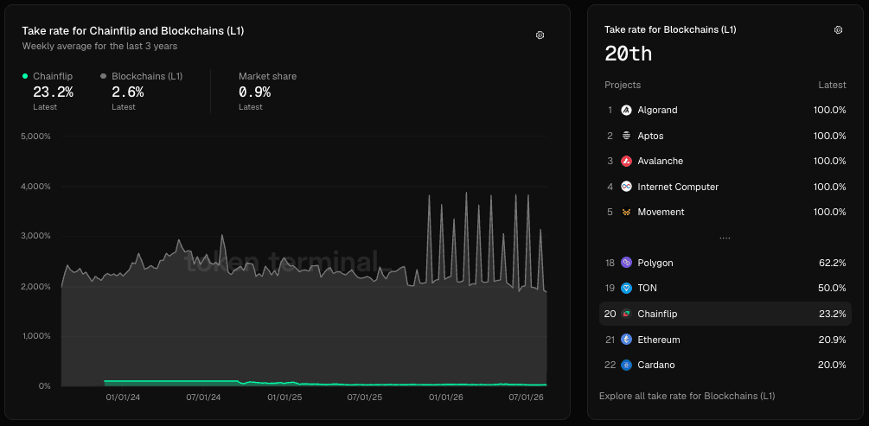
Task: Click the Internet Computer logo icon
Action: (x=626, y=187)
